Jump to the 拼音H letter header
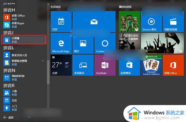Viewport: 186px width, 122px height. point(9,10)
